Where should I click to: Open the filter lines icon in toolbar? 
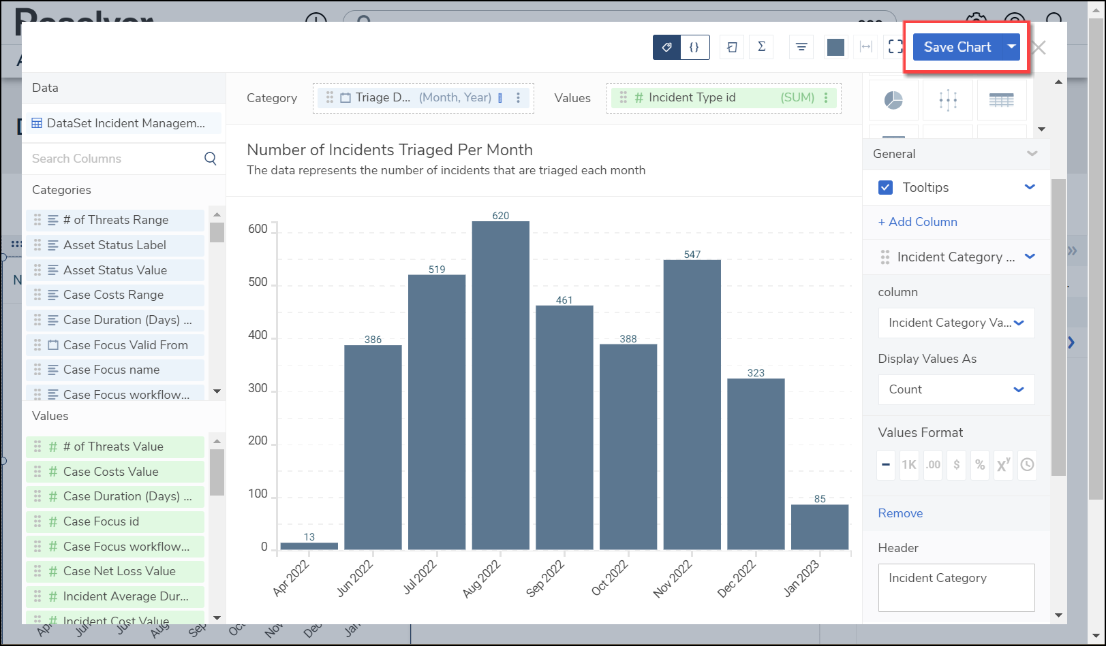(x=801, y=47)
